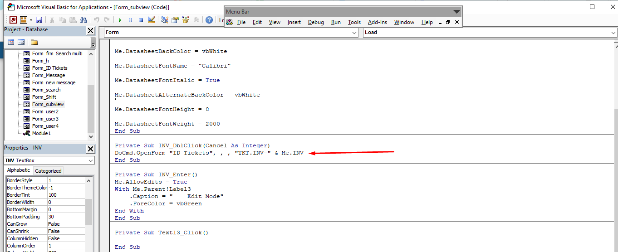Image resolution: width=618 pixels, height=252 pixels.
Task: Click the Undo arrow icon
Action: 96,20
